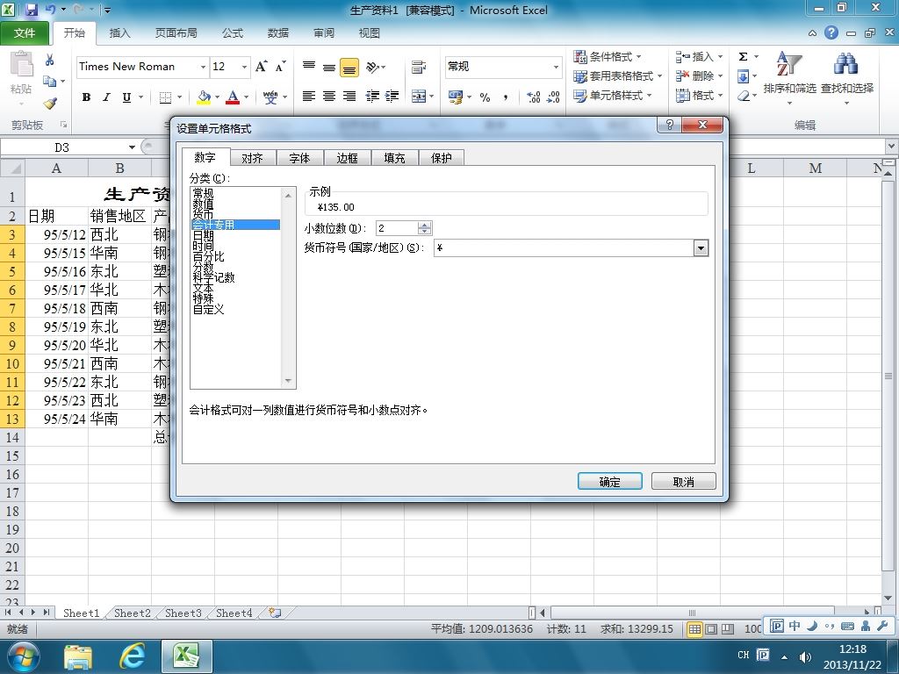
Task: Click the Fill down icon
Action: (743, 75)
